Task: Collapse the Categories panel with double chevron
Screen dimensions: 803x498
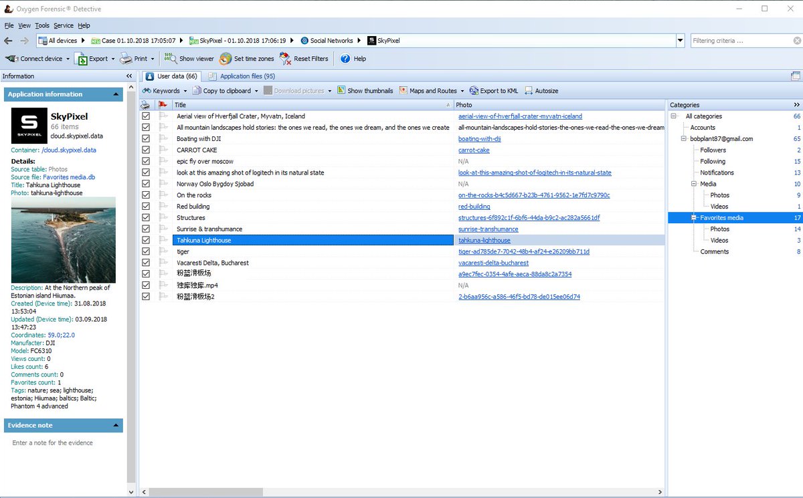Action: coord(796,105)
